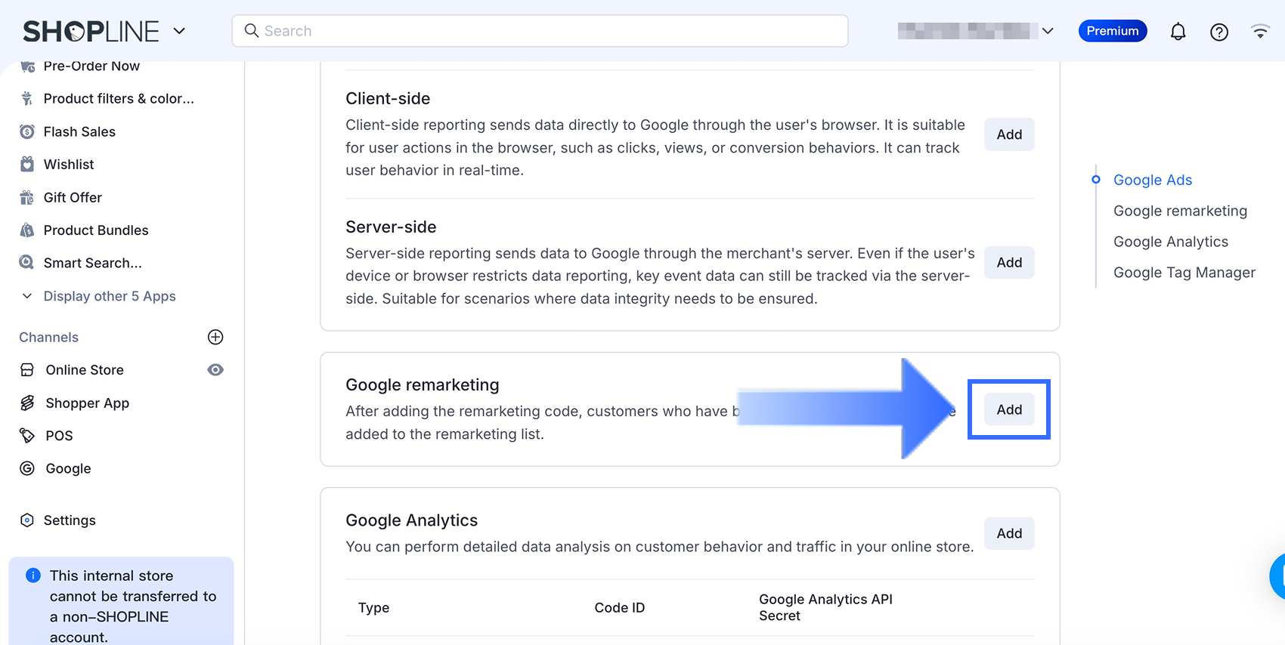Click the Settings gear icon
The width and height of the screenshot is (1285, 645).
[x=27, y=520]
